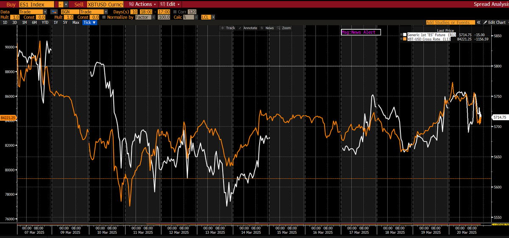Image resolution: width=509 pixels, height=238 pixels.
Task: Select the YTD range tab
Action: coord(45,22)
